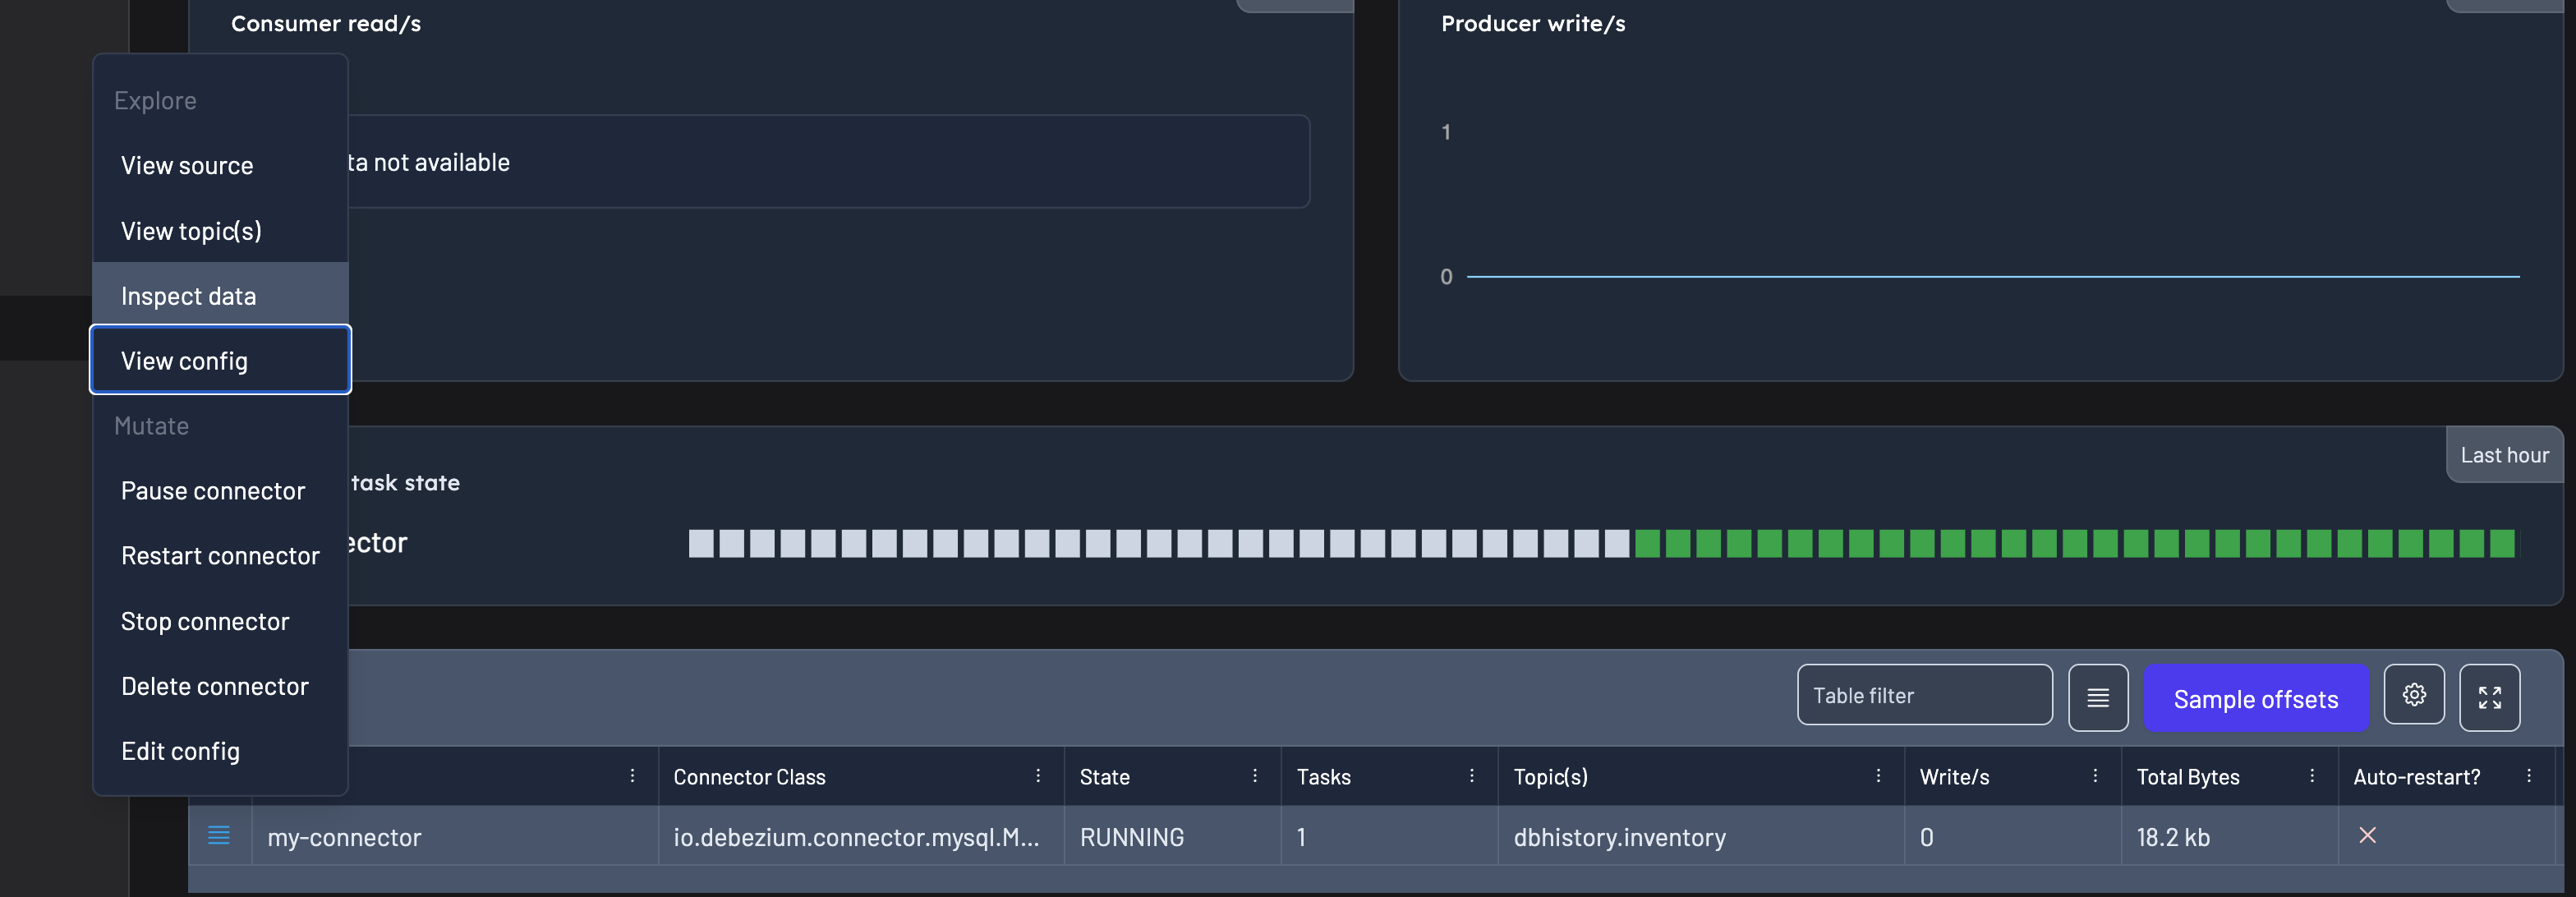This screenshot has width=2576, height=897.
Task: Focus the Table filter input field
Action: tap(1923, 695)
